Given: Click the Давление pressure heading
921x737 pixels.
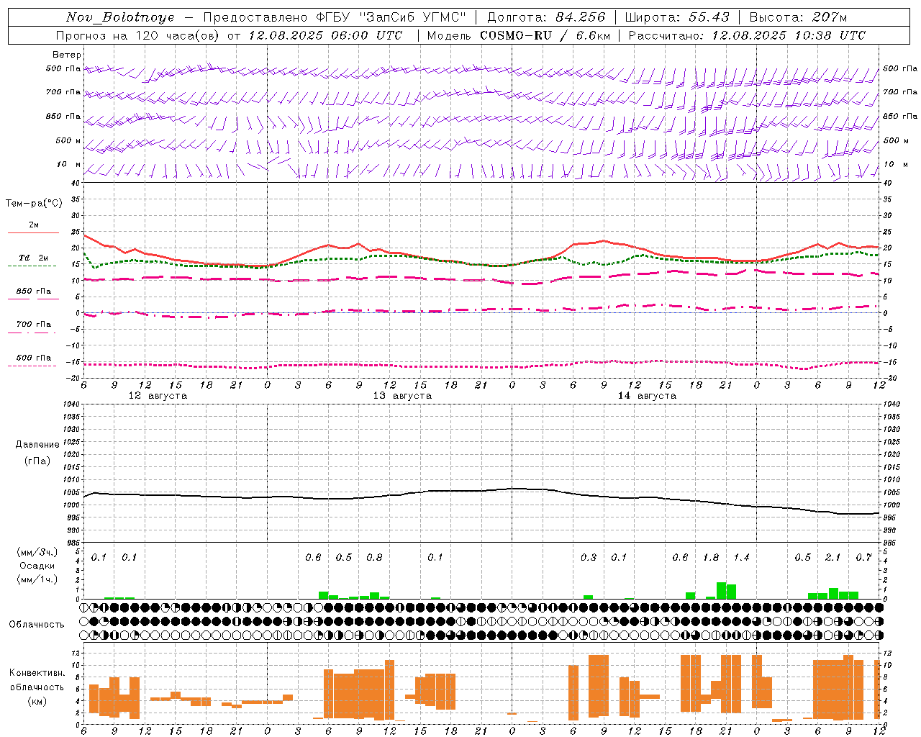Looking at the screenshot, I should (37, 445).
